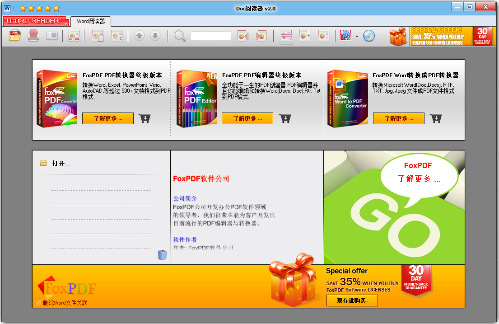This screenshot has height=324, width=499.
Task: Open the website via the globe icon
Action: click(369, 36)
